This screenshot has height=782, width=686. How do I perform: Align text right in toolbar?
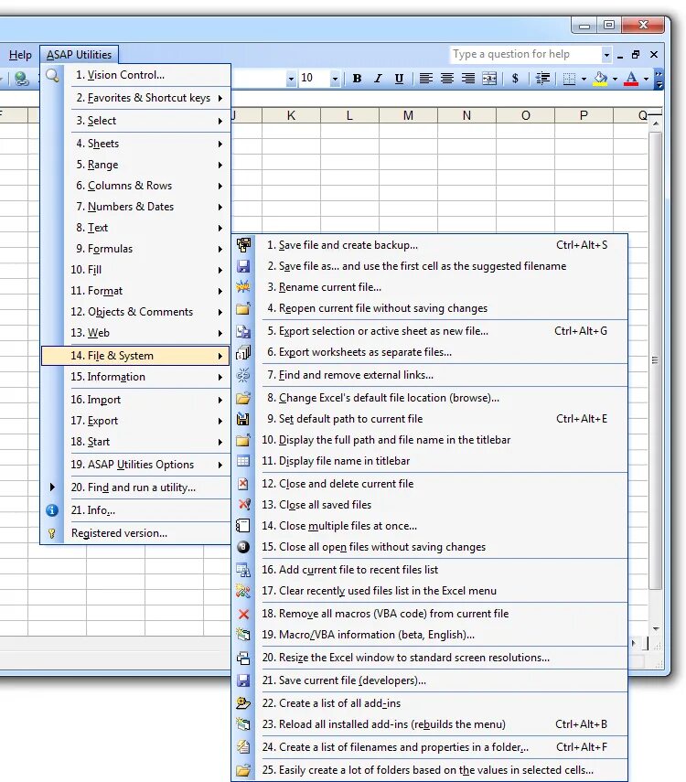point(468,79)
